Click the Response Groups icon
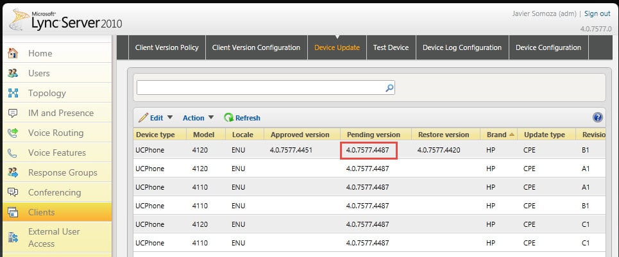This screenshot has height=257, width=619. (x=13, y=172)
